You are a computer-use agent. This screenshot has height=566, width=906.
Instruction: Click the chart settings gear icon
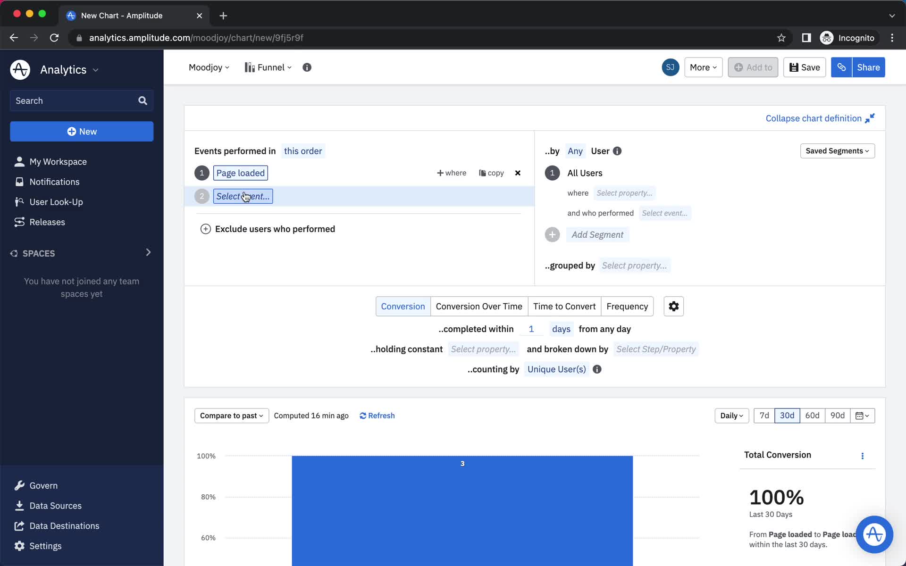[674, 307]
